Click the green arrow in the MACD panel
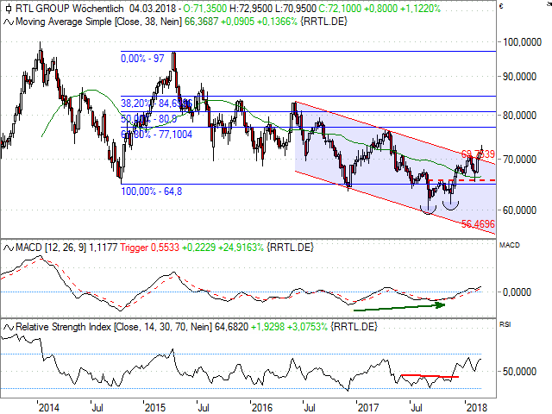 399,307
